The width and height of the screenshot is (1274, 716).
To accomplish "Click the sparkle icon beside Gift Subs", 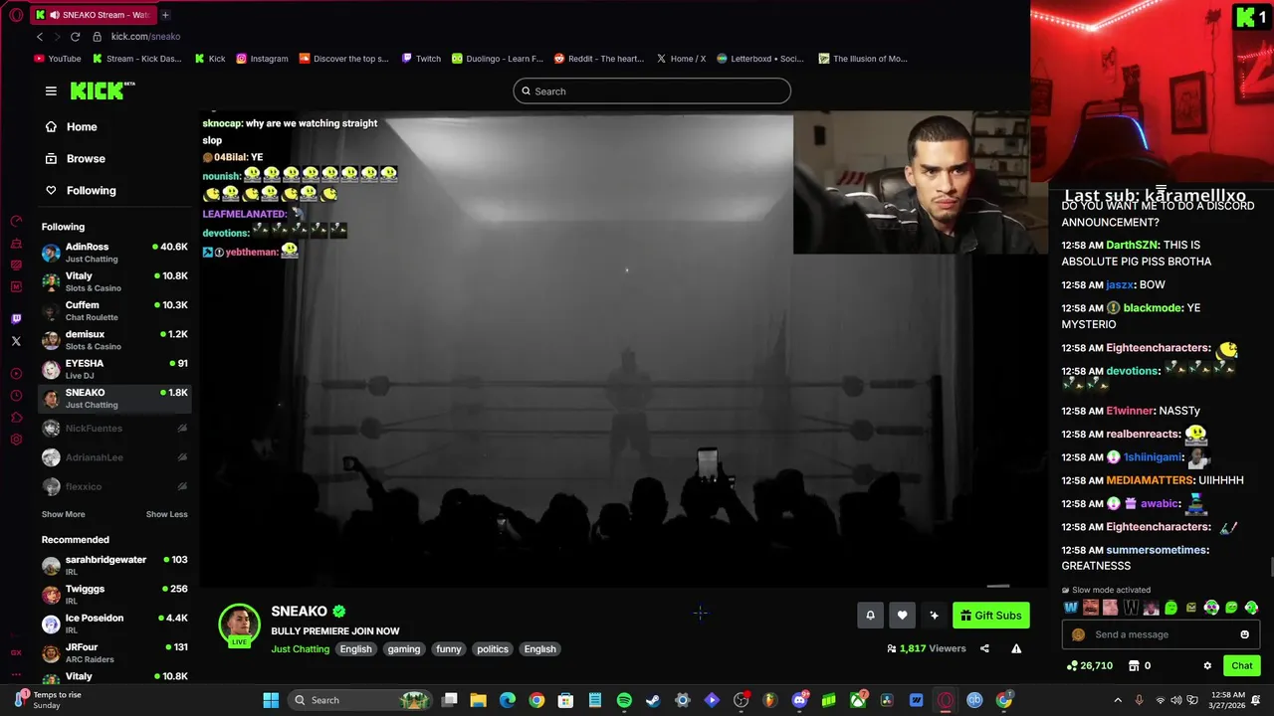I will pyautogui.click(x=934, y=616).
